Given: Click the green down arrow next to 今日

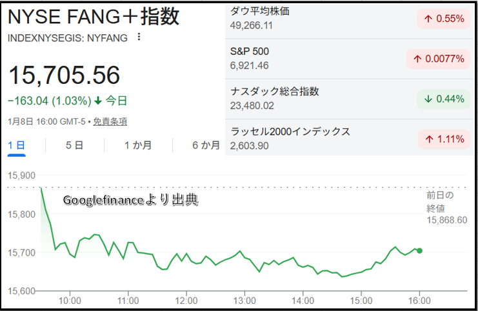Looking at the screenshot, I should [x=98, y=101].
